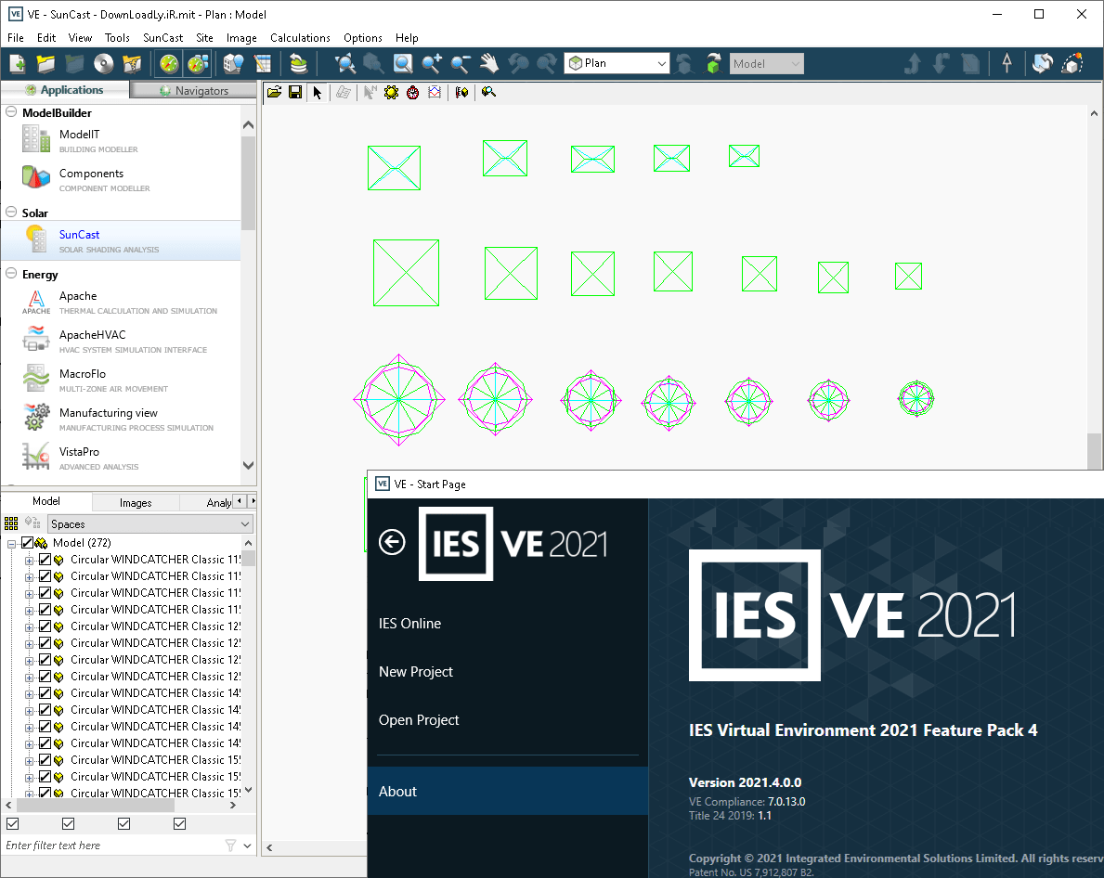This screenshot has height=878, width=1104.
Task: Collapse the Energy section
Action: coord(11,274)
